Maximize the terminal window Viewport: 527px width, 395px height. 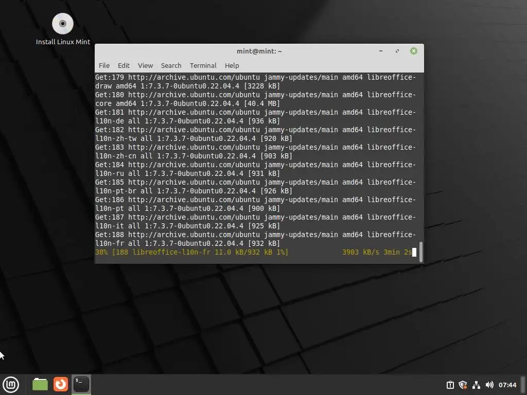[397, 51]
